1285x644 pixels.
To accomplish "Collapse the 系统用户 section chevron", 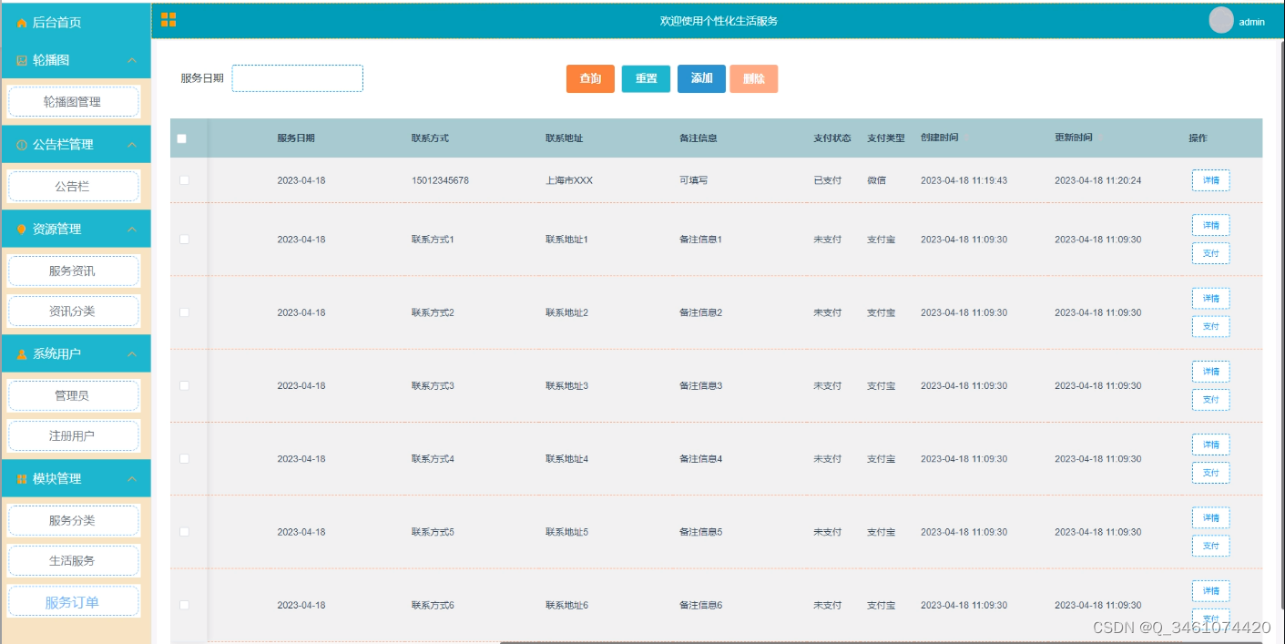I will 132,354.
